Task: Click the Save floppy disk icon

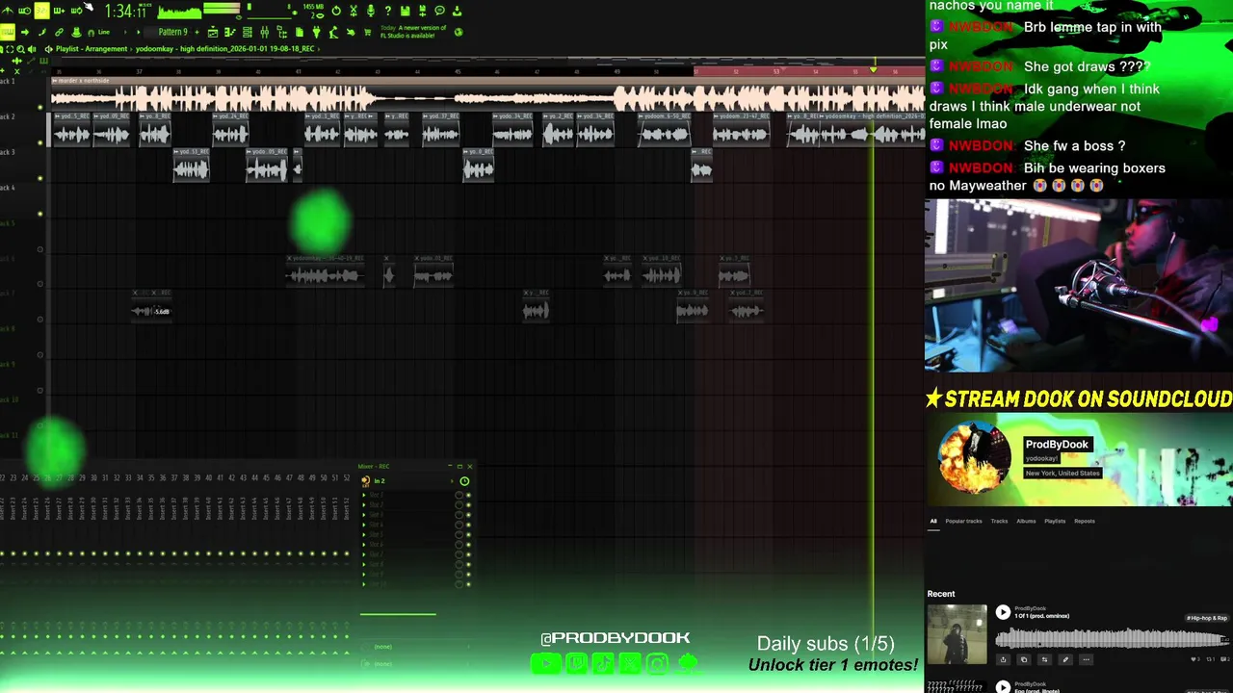Action: 406,11
